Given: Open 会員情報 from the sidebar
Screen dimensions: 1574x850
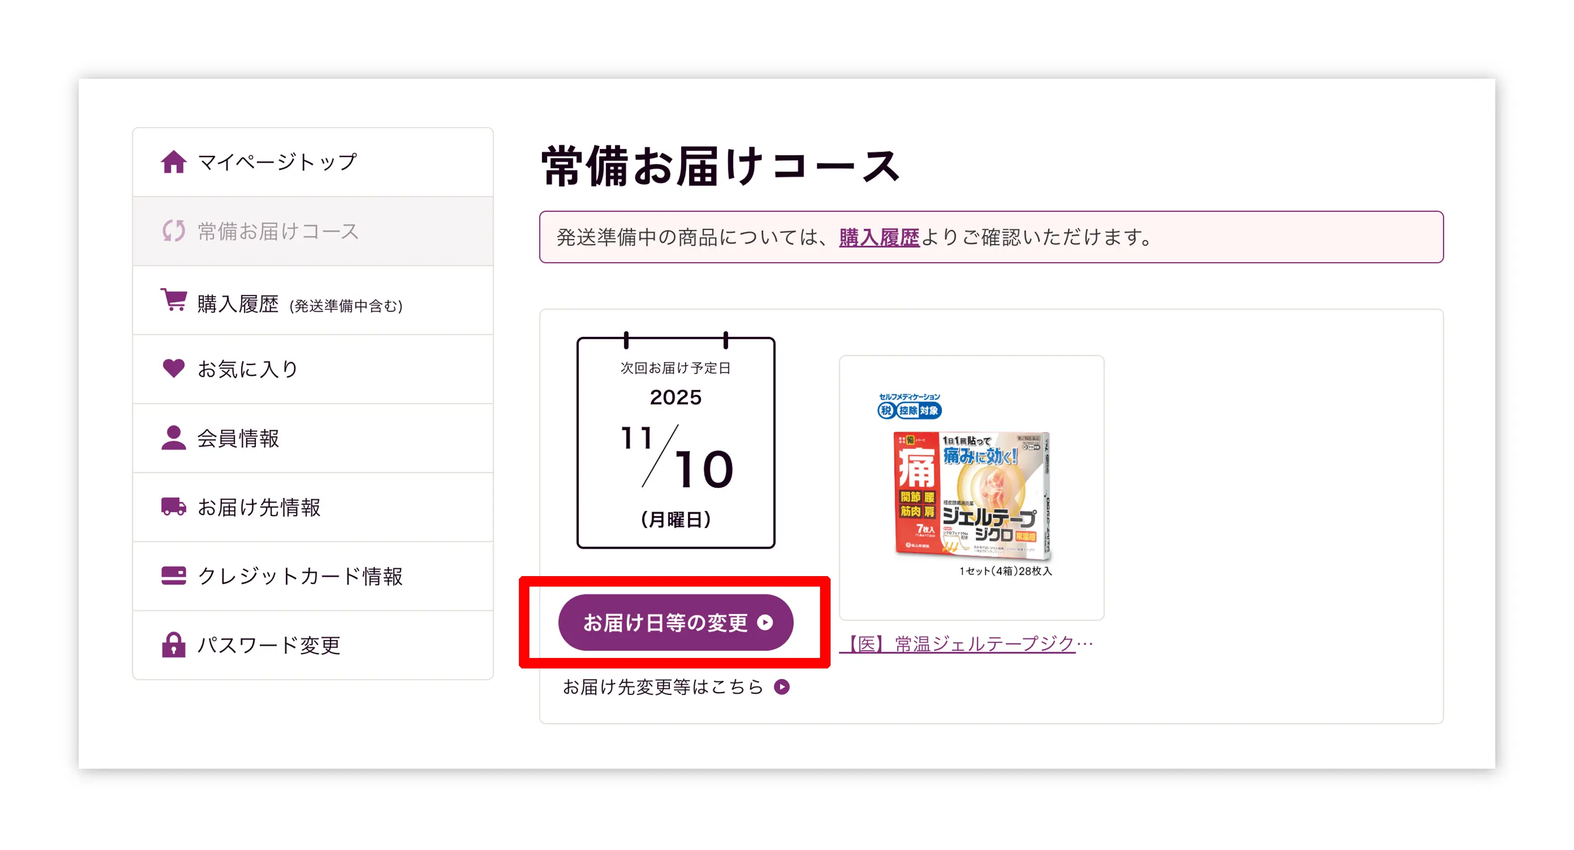Looking at the screenshot, I should 313,438.
